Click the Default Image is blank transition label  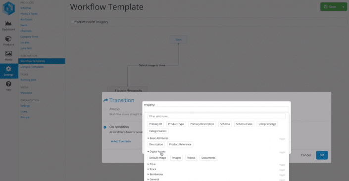click(x=152, y=65)
